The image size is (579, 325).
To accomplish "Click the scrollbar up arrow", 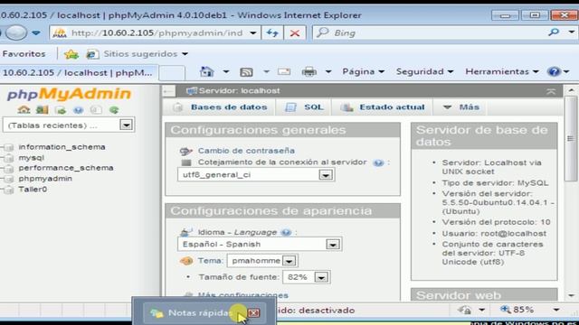I will 571,90.
